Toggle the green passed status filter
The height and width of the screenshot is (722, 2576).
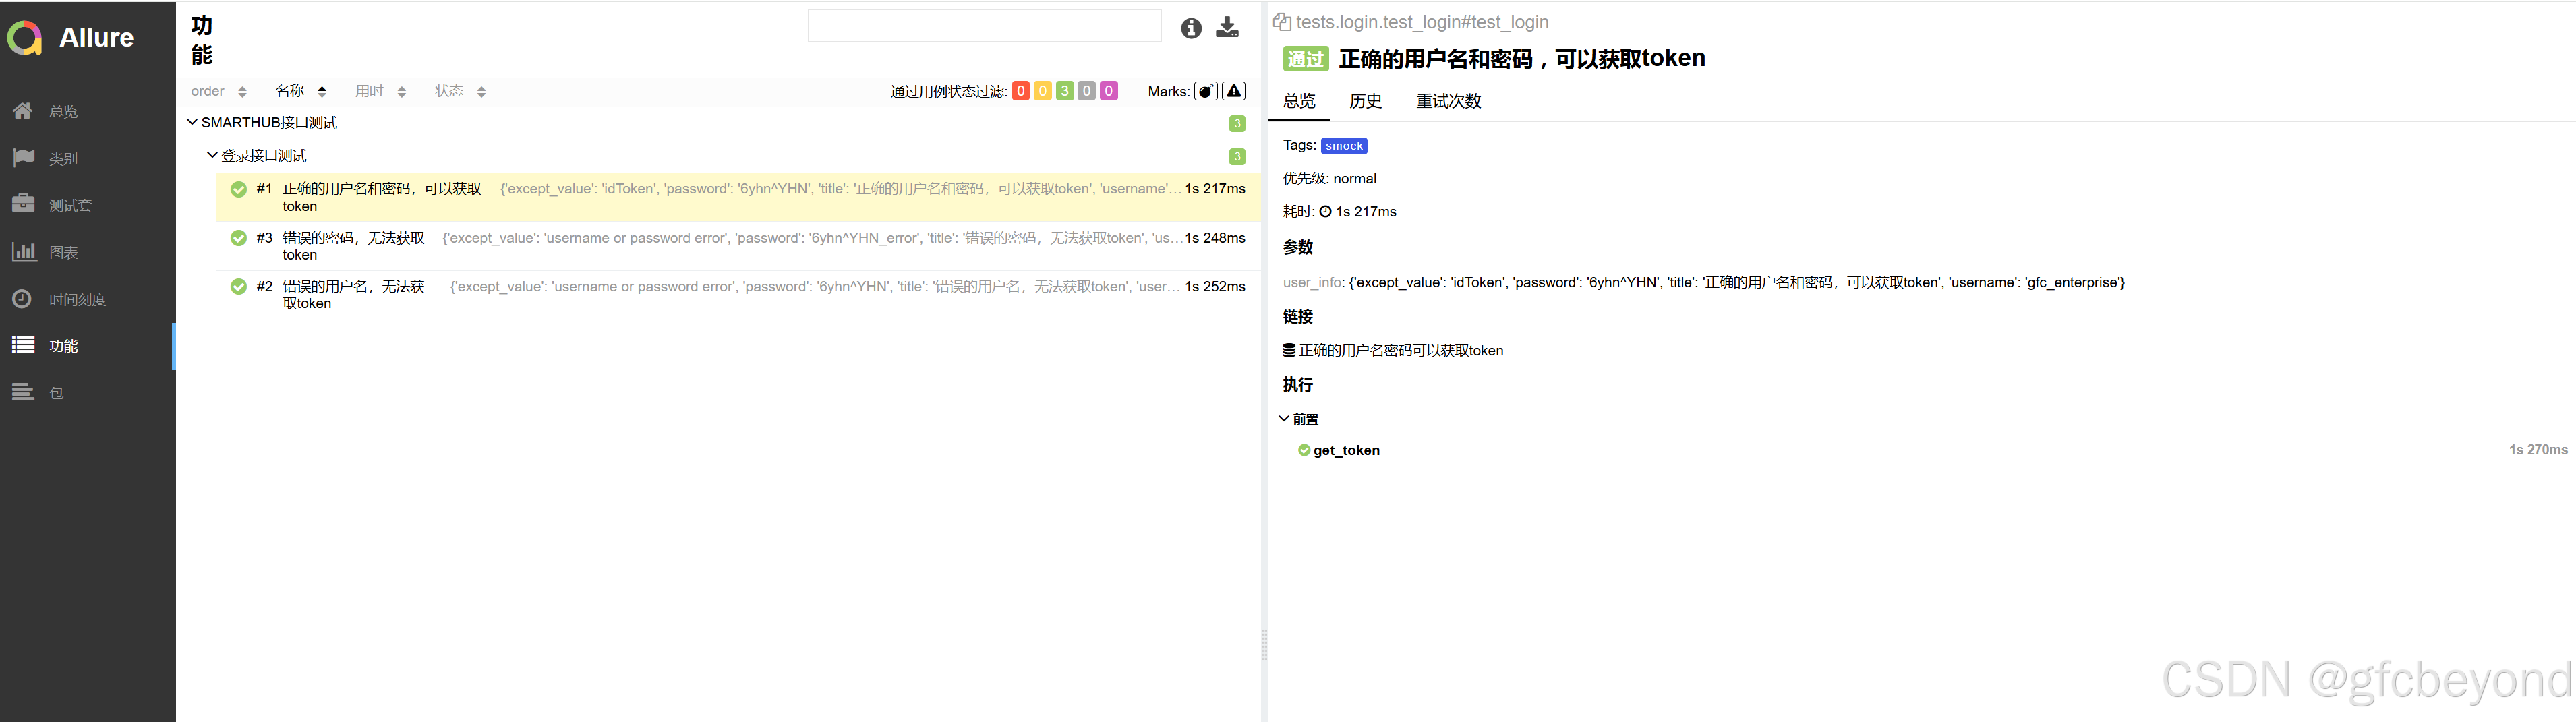pyautogui.click(x=1064, y=91)
